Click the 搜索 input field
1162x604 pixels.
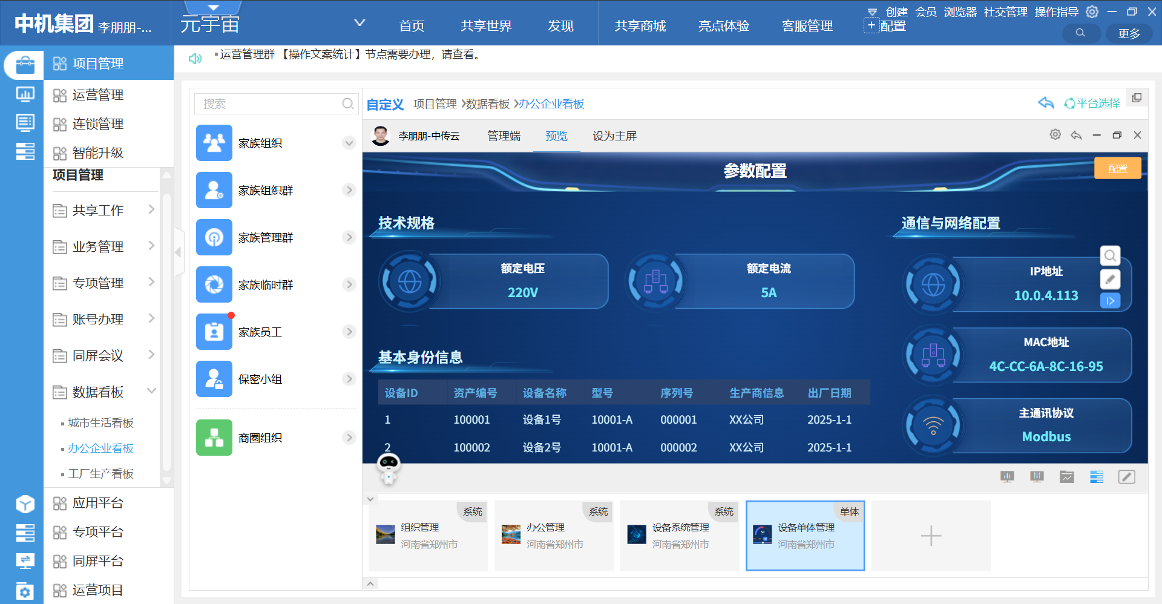271,103
